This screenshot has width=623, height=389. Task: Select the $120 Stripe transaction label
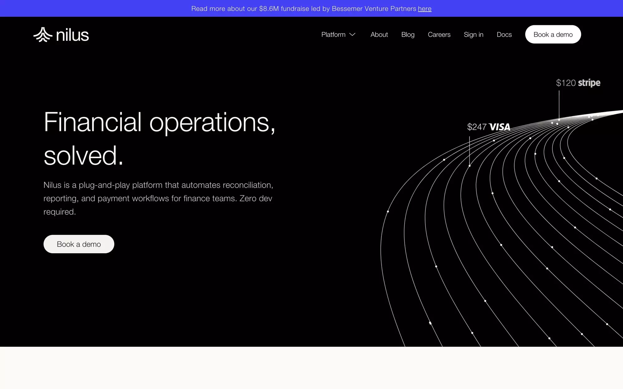(578, 83)
